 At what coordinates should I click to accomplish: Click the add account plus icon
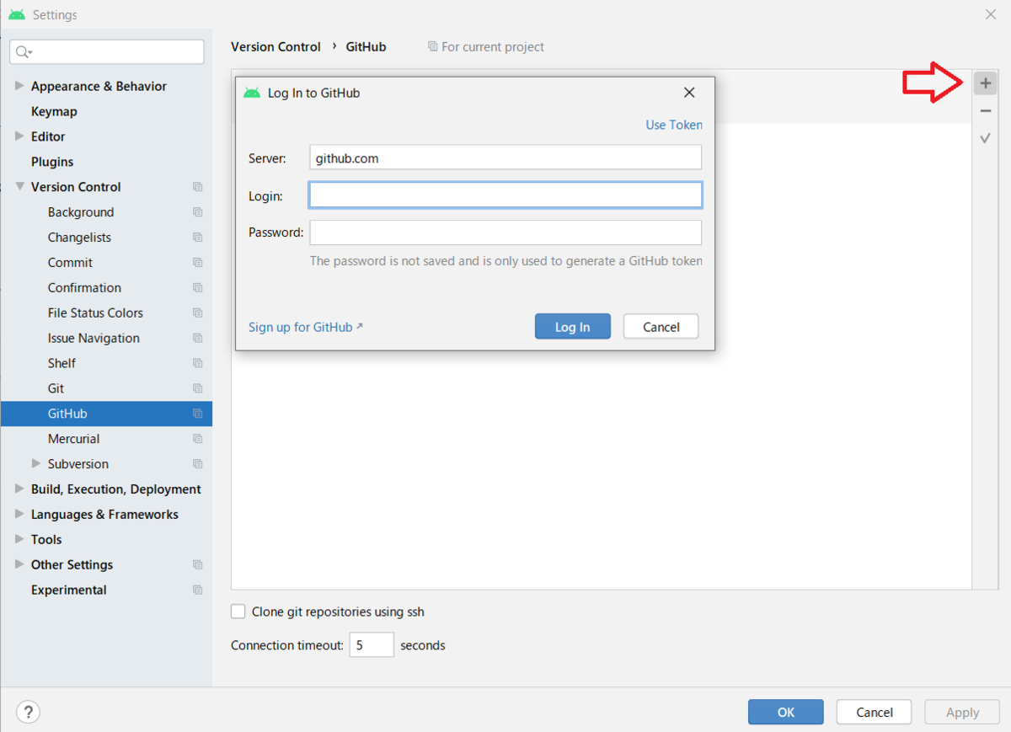(985, 83)
